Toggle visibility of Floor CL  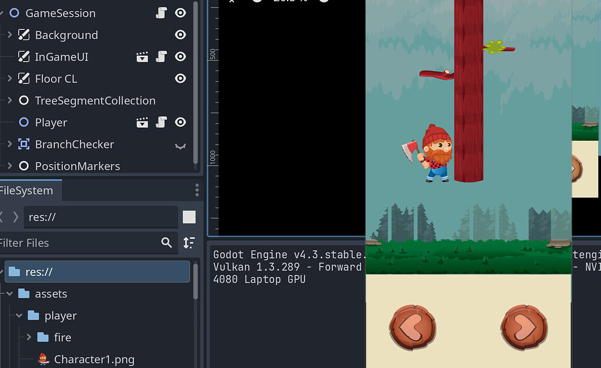point(180,78)
